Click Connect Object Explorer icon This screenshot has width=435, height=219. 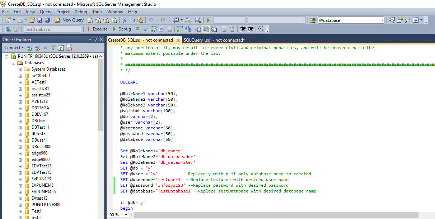(30, 48)
